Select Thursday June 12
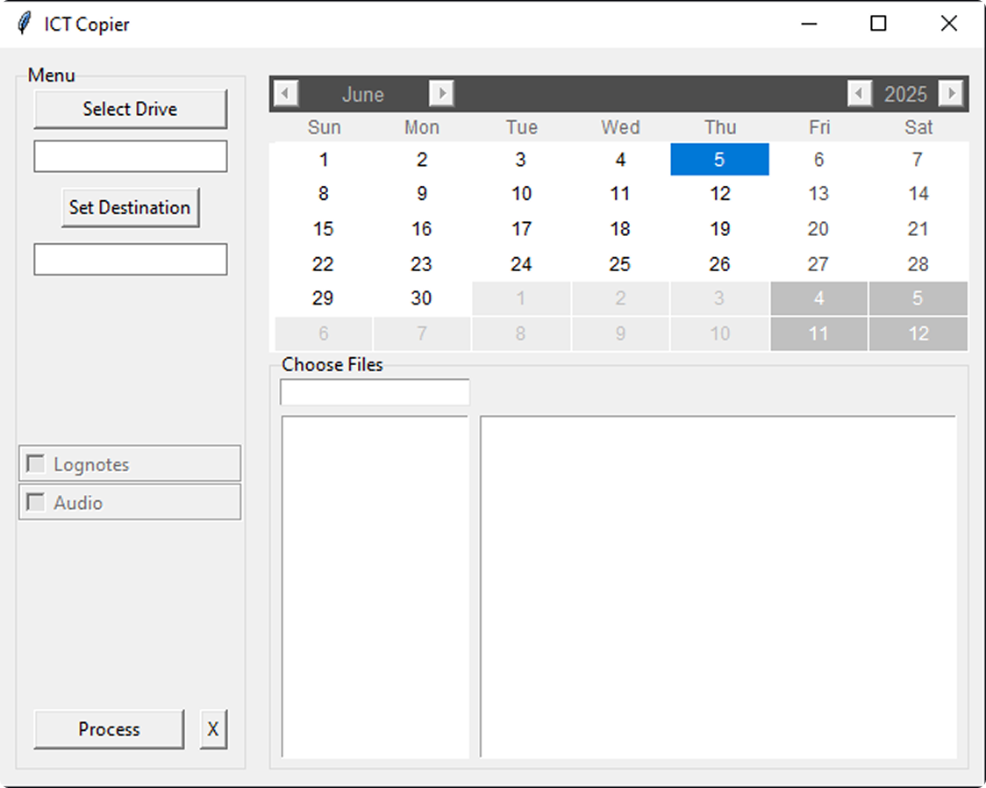The image size is (986, 788). (719, 194)
